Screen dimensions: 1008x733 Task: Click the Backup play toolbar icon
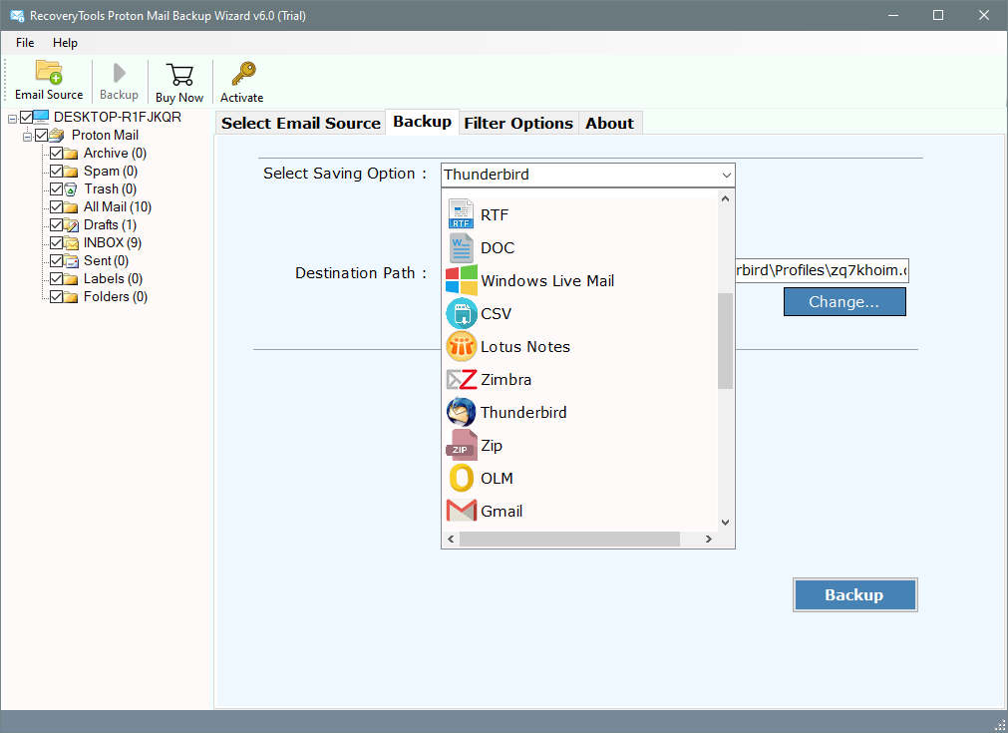(119, 73)
